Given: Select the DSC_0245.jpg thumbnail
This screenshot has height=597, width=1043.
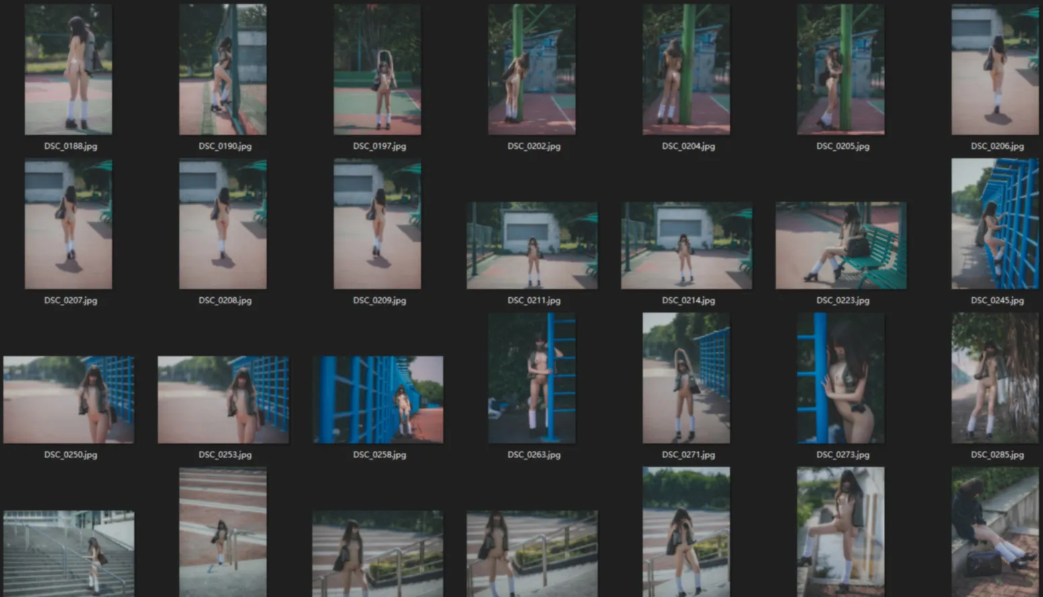Looking at the screenshot, I should coord(995,224).
